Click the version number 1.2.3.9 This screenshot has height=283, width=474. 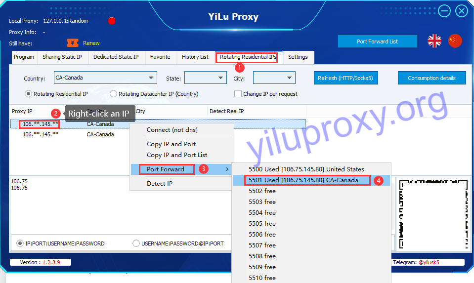pyautogui.click(x=51, y=262)
